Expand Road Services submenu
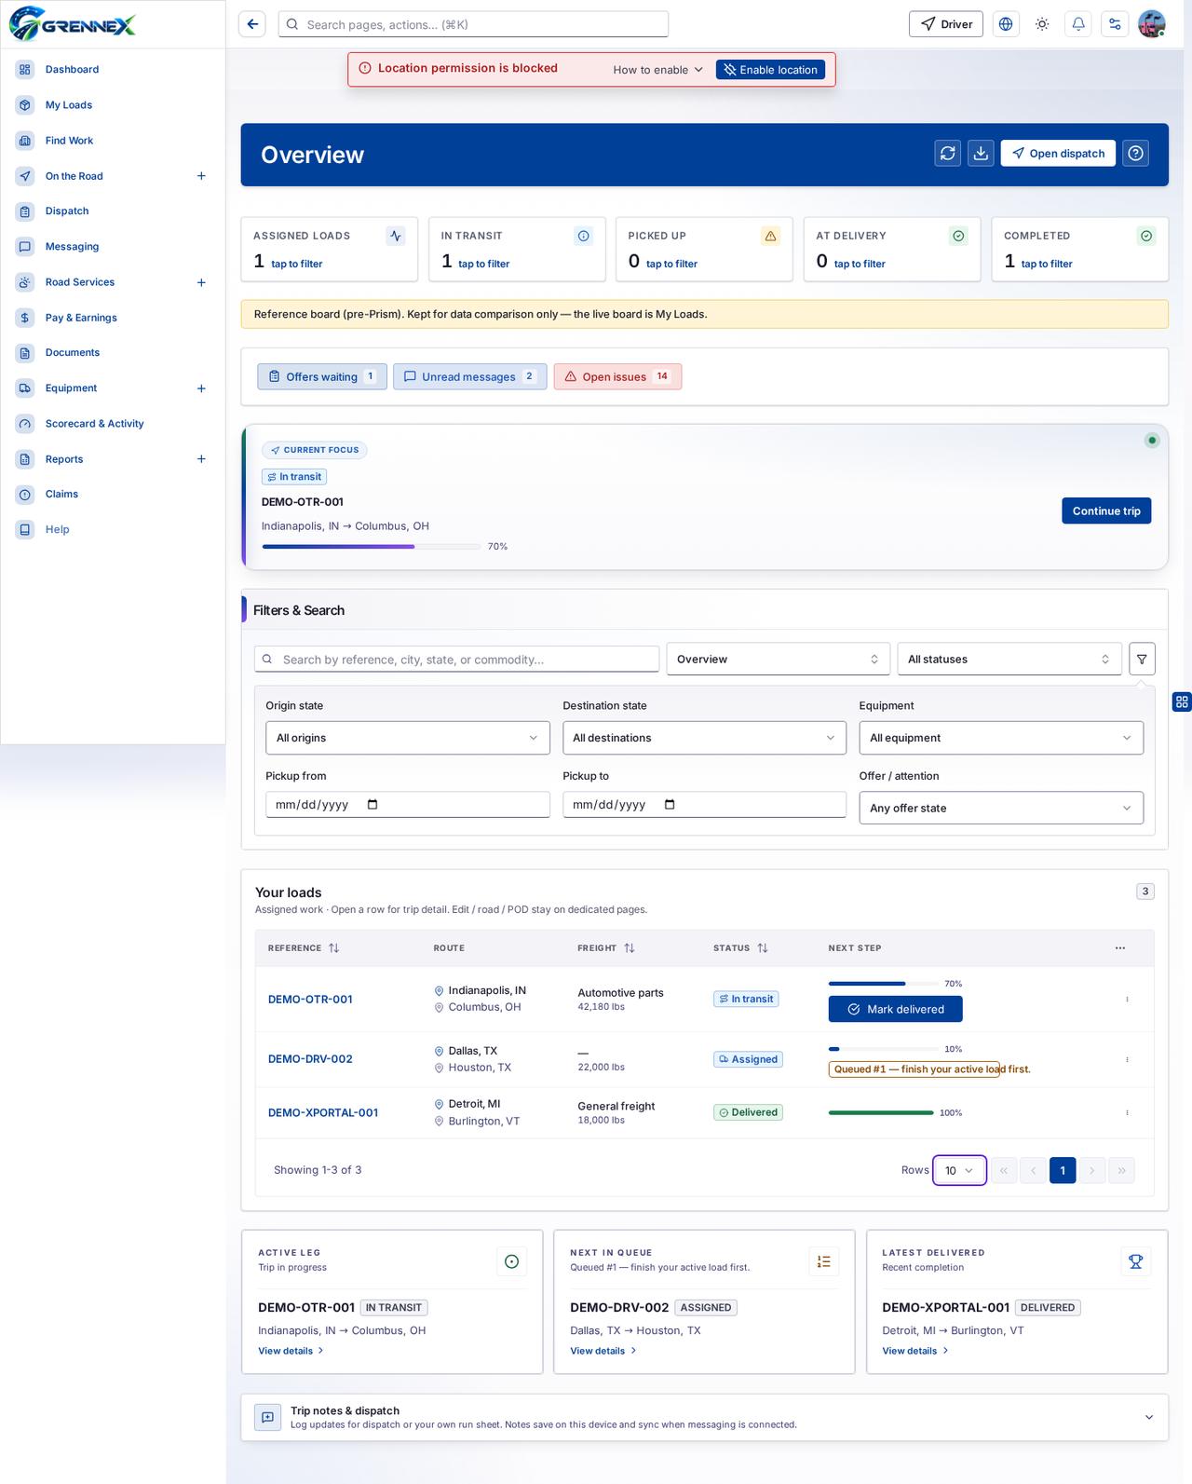 pyautogui.click(x=201, y=282)
